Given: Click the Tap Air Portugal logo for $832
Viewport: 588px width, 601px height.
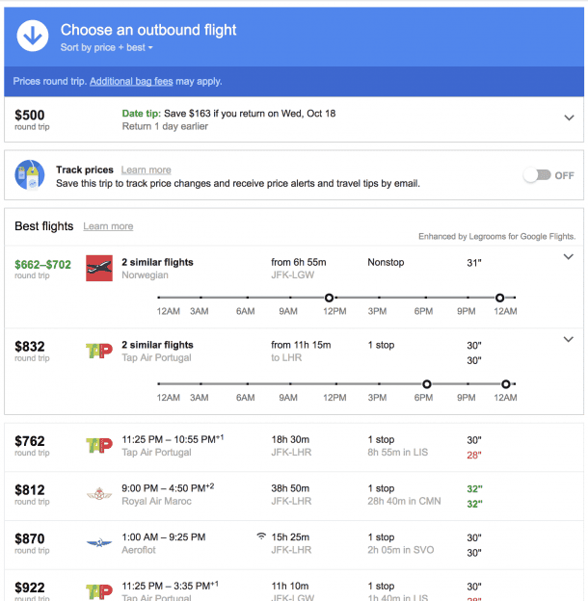Looking at the screenshot, I should pos(99,351).
